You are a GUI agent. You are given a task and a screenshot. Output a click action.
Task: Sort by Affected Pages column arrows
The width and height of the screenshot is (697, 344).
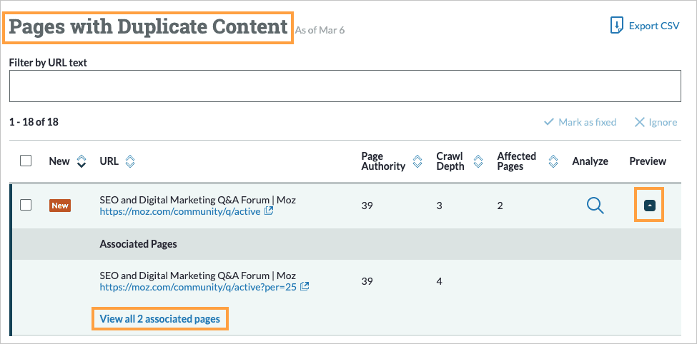click(x=553, y=161)
